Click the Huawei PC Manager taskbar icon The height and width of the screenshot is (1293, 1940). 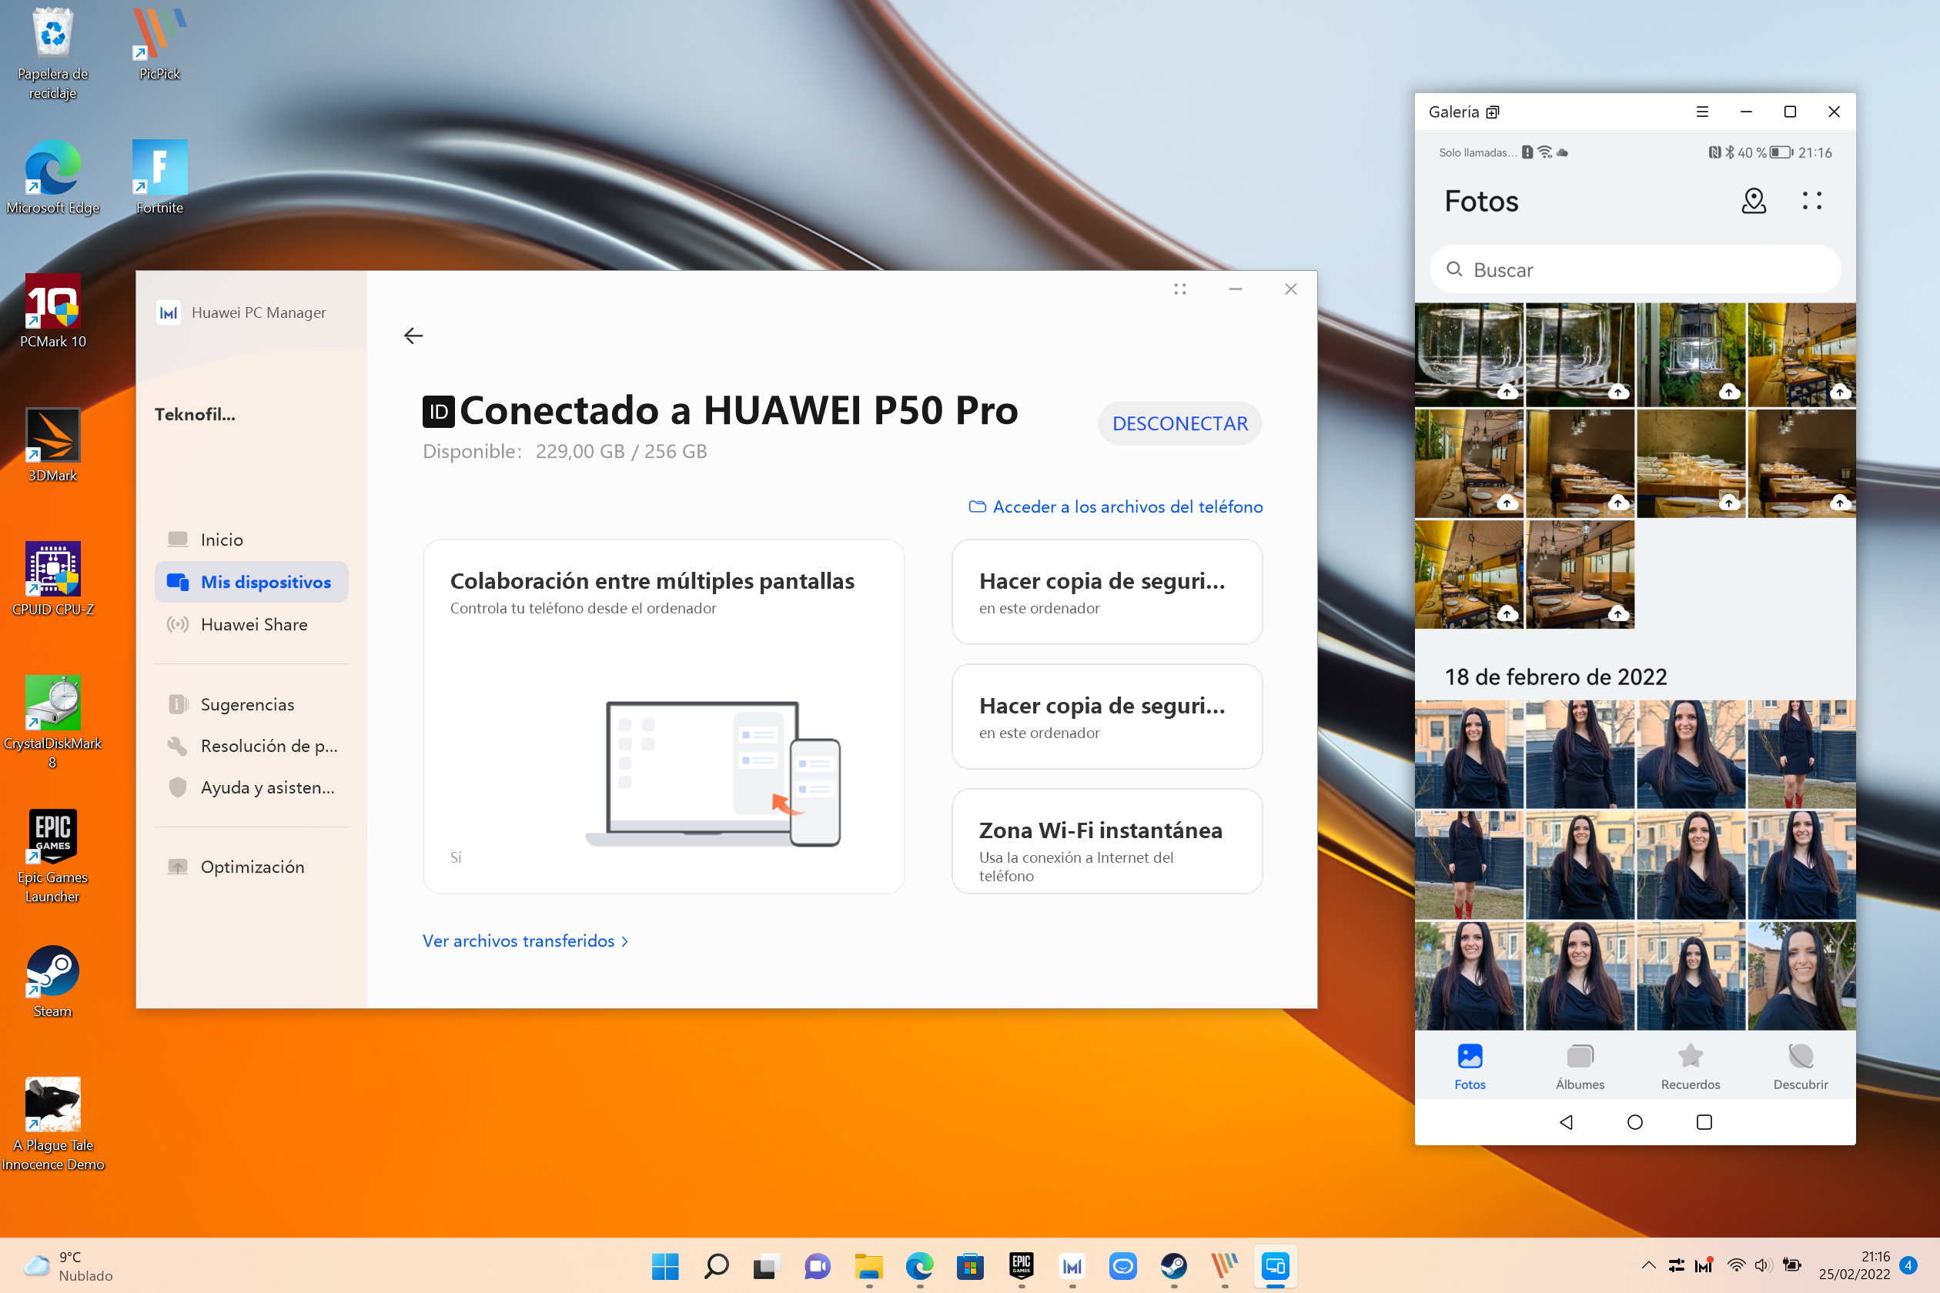click(1072, 1266)
